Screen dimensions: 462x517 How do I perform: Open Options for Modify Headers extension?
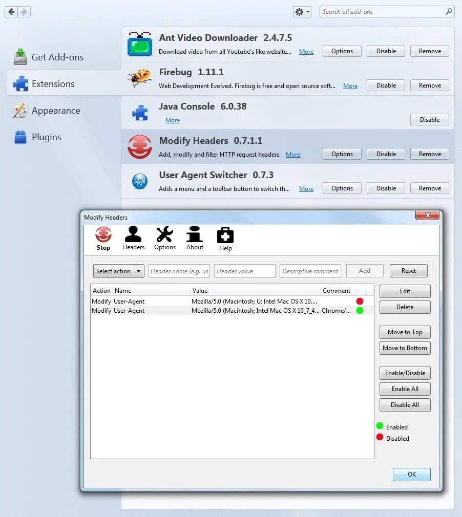(342, 154)
